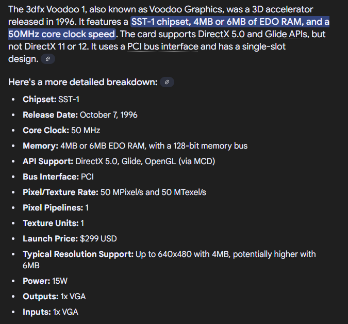Viewport: 348px width, 324px height.
Task: Follow the Glide APIs underlined link
Action: 286,34
